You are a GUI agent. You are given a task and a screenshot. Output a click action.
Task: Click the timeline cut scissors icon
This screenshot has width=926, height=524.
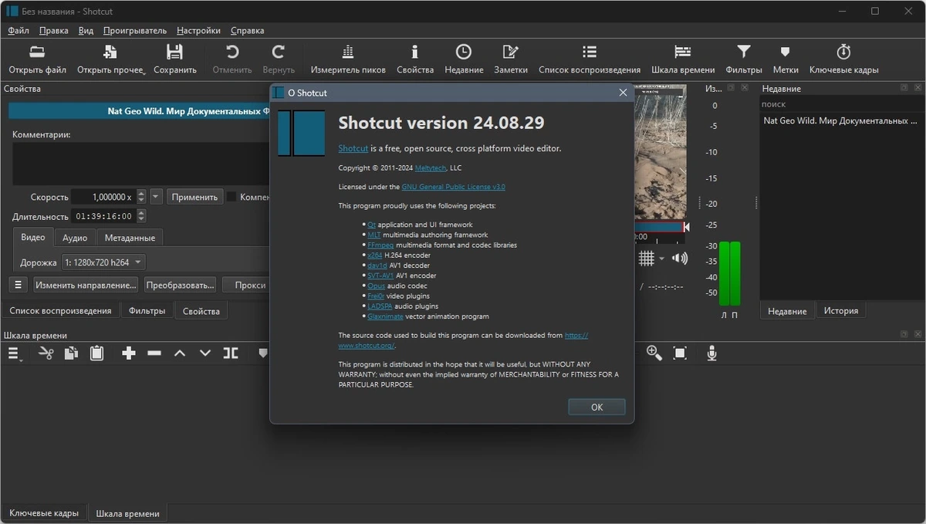46,353
